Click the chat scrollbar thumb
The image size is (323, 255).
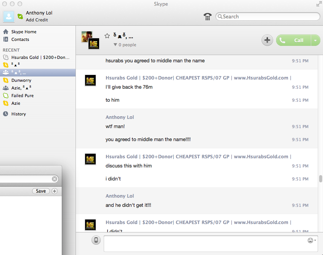tap(321, 179)
